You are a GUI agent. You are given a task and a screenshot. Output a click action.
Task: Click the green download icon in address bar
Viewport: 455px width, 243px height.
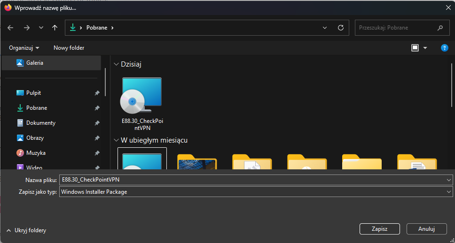click(x=72, y=28)
